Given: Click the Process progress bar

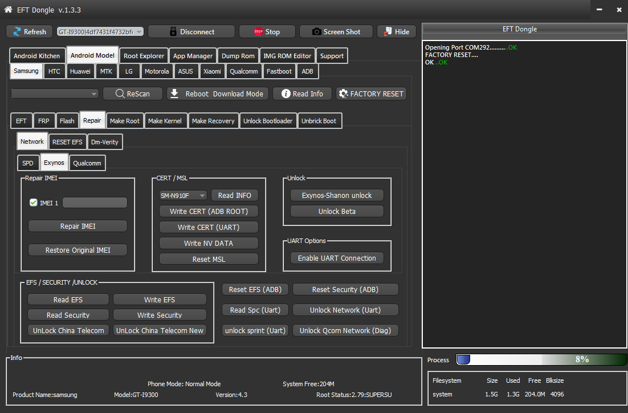Looking at the screenshot, I should [541, 360].
